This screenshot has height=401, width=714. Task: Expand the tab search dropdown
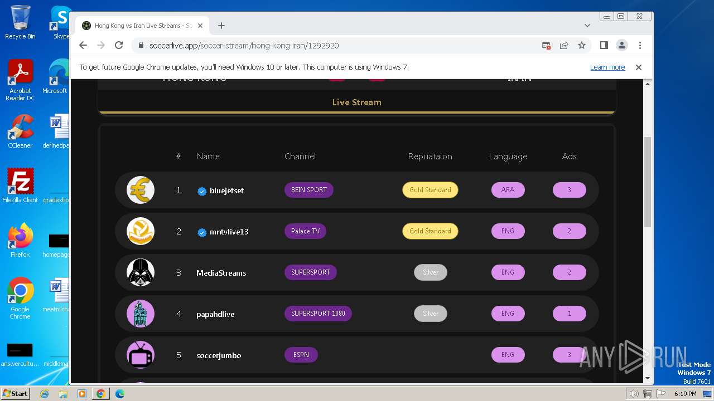587,26
